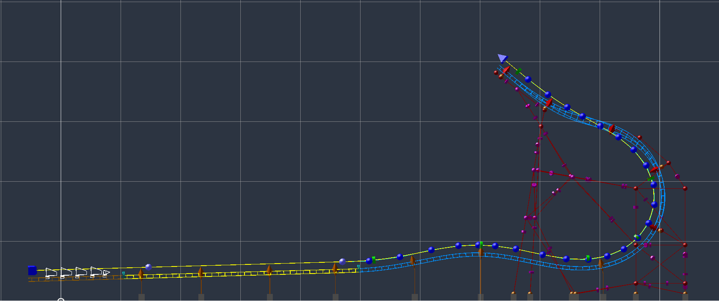Click orange support arrow in the valley near the curve
This screenshot has width=719, height=301.
[600, 264]
